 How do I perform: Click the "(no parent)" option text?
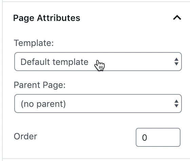43,104
